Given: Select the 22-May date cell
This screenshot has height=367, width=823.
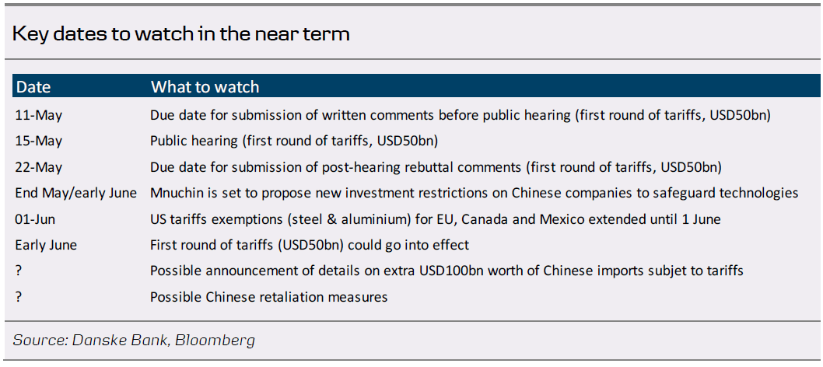Looking at the screenshot, I should [x=39, y=167].
